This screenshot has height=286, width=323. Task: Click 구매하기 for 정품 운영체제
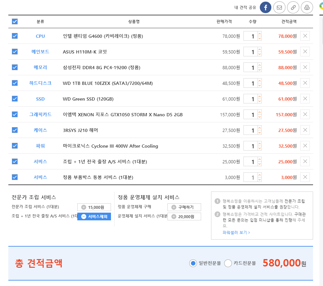(x=184, y=207)
